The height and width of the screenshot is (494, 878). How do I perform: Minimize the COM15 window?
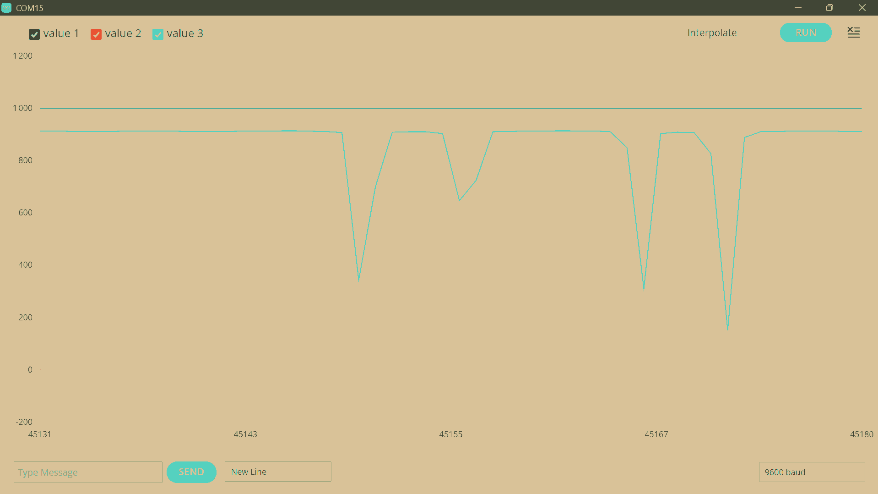click(x=798, y=8)
